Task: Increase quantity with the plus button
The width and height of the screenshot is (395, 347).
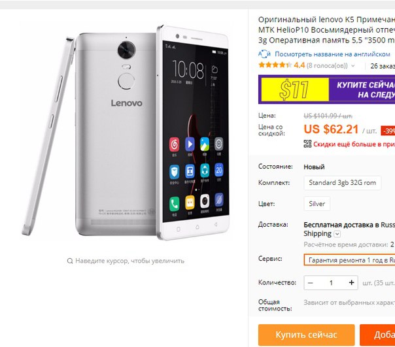Action: (351, 282)
